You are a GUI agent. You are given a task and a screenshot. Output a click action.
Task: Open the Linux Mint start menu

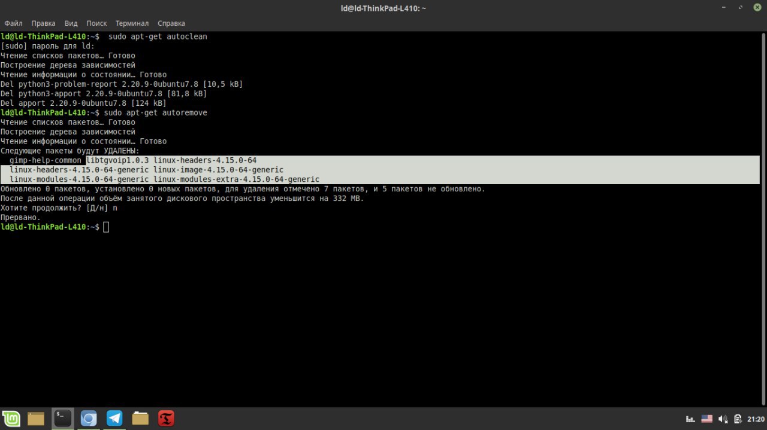[x=11, y=419]
